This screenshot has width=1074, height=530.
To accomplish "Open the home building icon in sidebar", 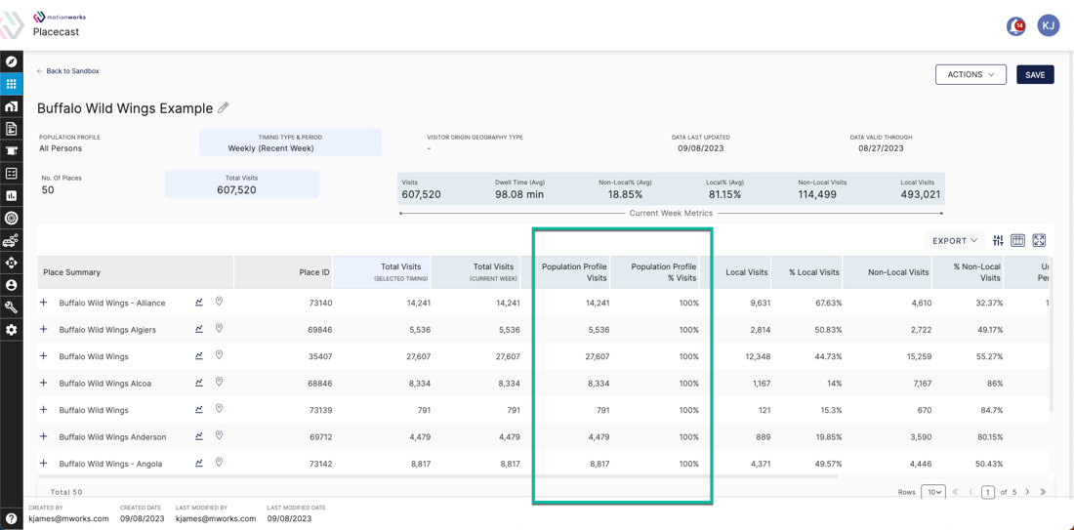I will point(11,106).
